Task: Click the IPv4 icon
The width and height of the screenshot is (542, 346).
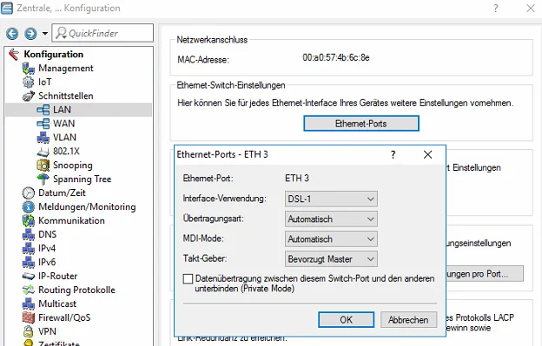Action: pyautogui.click(x=29, y=248)
